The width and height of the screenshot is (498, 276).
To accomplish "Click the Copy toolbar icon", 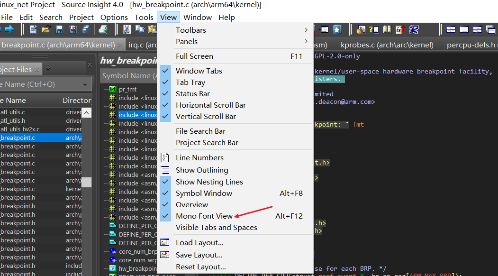I will (x=140, y=29).
